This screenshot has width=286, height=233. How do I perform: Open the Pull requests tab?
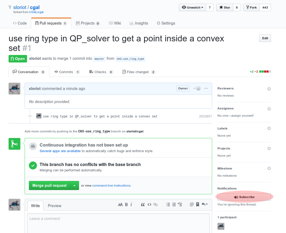click(x=51, y=23)
